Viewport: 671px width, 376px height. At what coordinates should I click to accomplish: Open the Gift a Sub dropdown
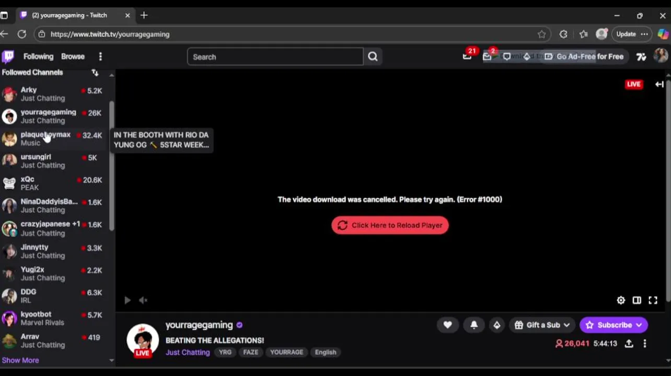pyautogui.click(x=542, y=325)
